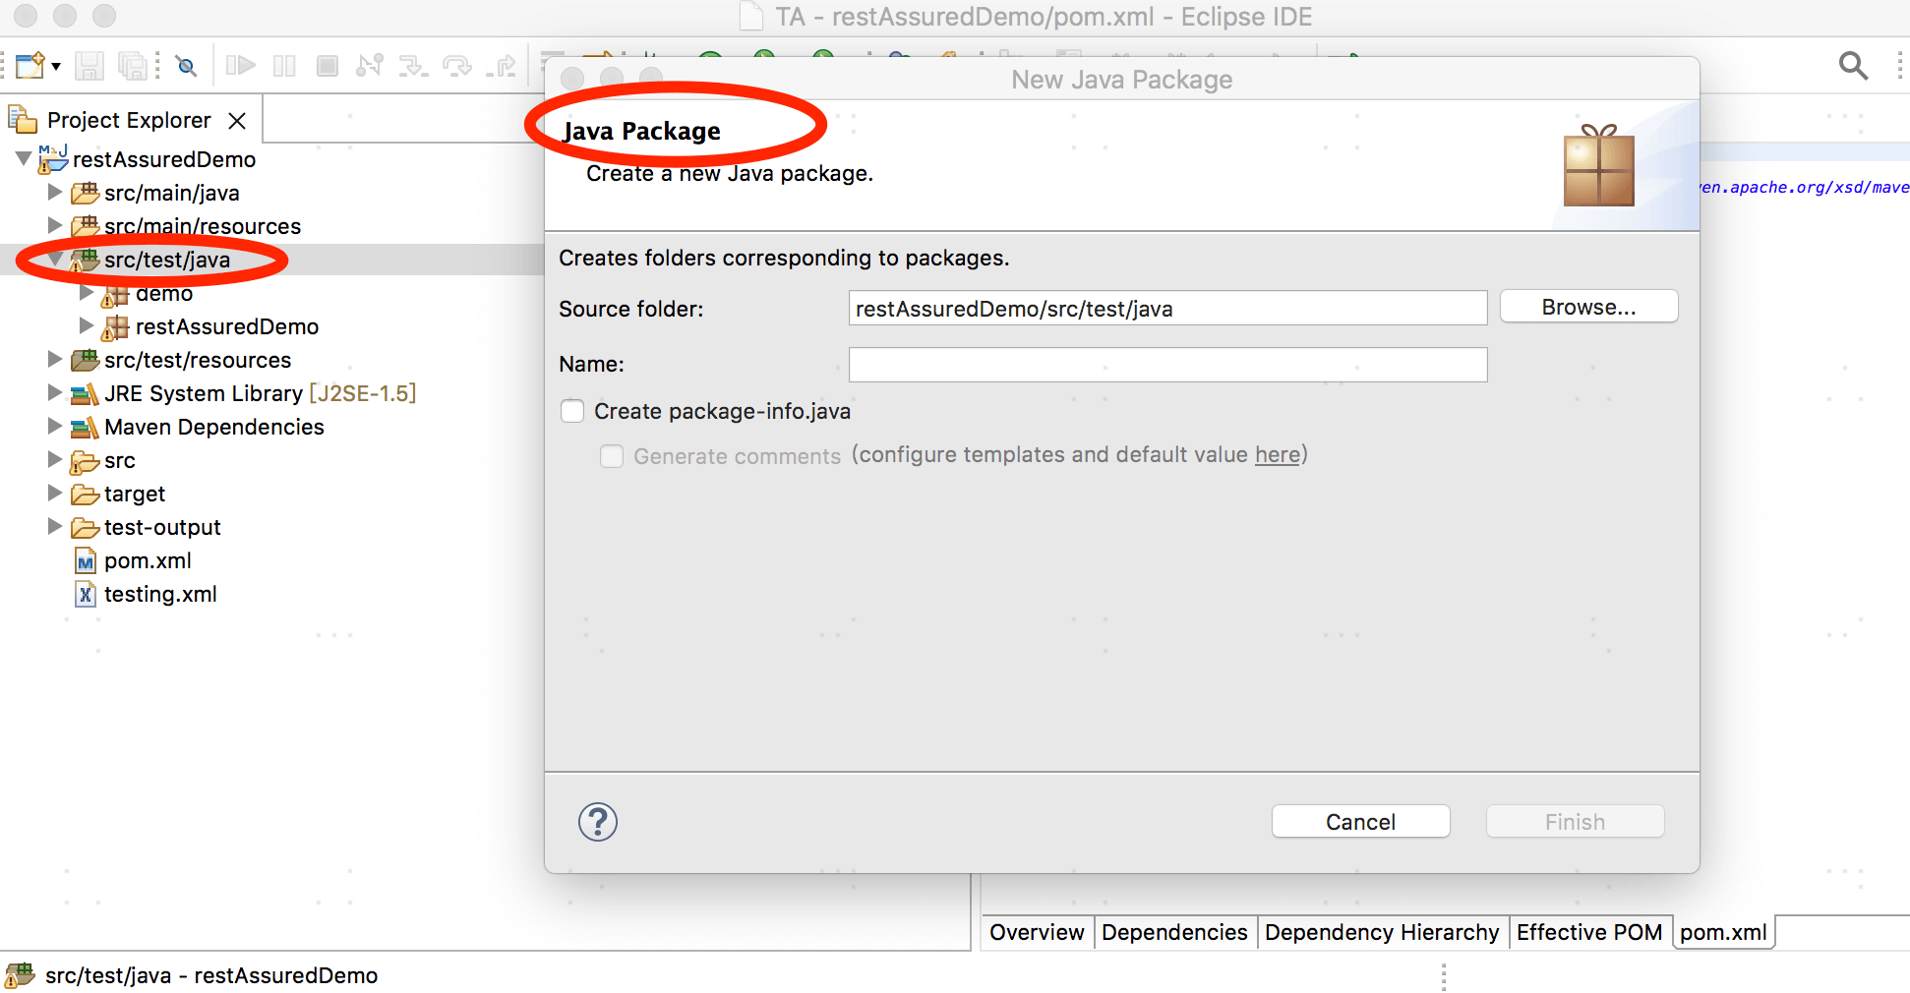The width and height of the screenshot is (1910, 993).
Task: Click the src/main/java source folder icon
Action: pyautogui.click(x=85, y=193)
